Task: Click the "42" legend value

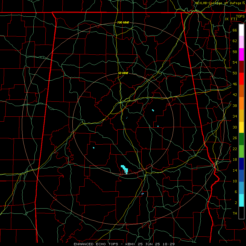Action: 235,95
